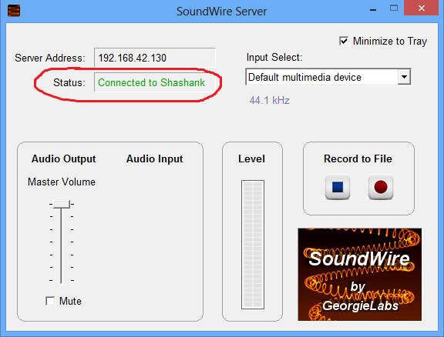The width and height of the screenshot is (444, 337).
Task: Click the Master Volume label
Action: click(x=62, y=182)
